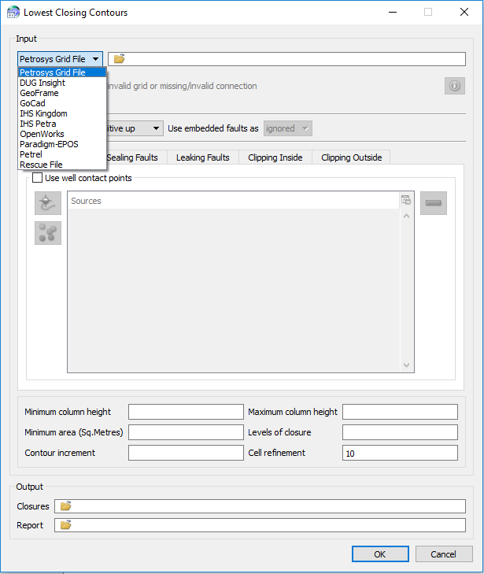Click the add surface source icon
The height and width of the screenshot is (574, 484).
[47, 202]
